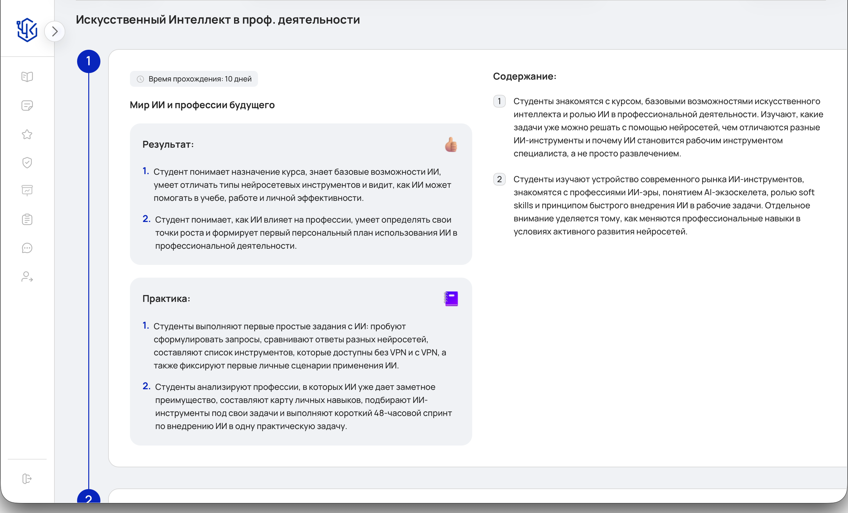Open the star favorites sidebar icon
848x513 pixels.
click(x=27, y=134)
